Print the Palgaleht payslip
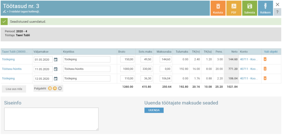Viewport: 282px width, 135px height. [55, 88]
